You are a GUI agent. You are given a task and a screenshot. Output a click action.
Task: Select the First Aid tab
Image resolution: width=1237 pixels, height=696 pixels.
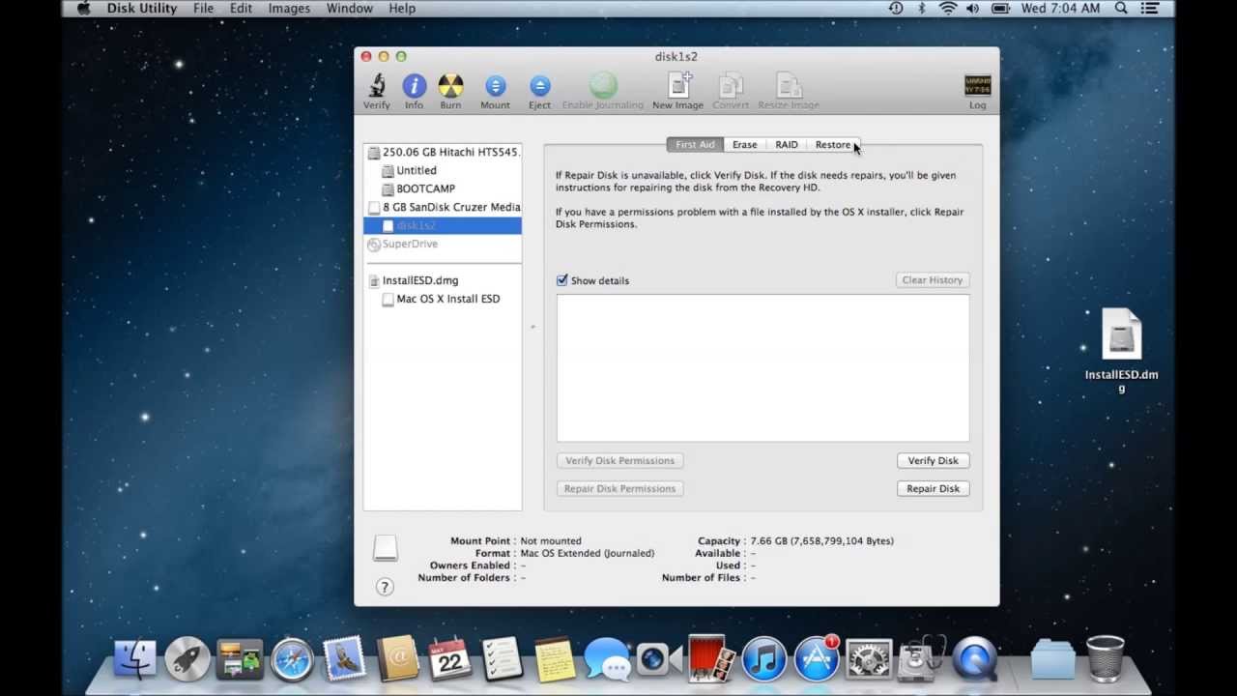click(x=695, y=145)
